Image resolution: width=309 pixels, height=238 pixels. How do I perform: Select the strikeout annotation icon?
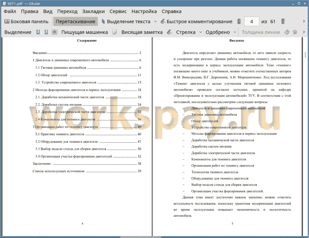(x=54, y=32)
